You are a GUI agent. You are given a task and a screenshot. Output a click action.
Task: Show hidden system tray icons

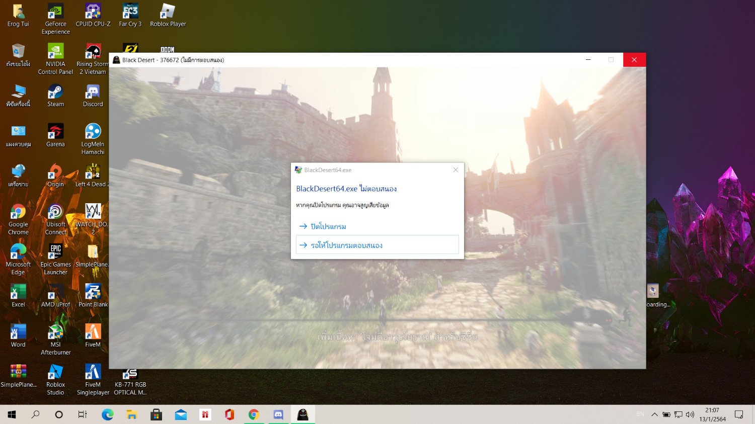click(x=654, y=414)
